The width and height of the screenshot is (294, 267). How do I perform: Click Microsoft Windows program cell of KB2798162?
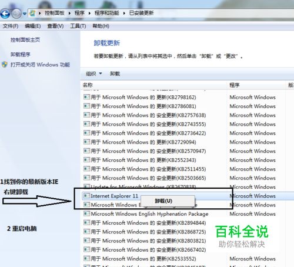click(x=253, y=97)
